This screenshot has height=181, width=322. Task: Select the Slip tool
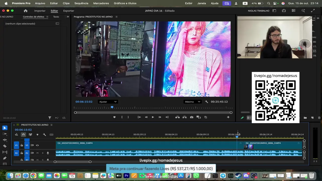(5, 152)
